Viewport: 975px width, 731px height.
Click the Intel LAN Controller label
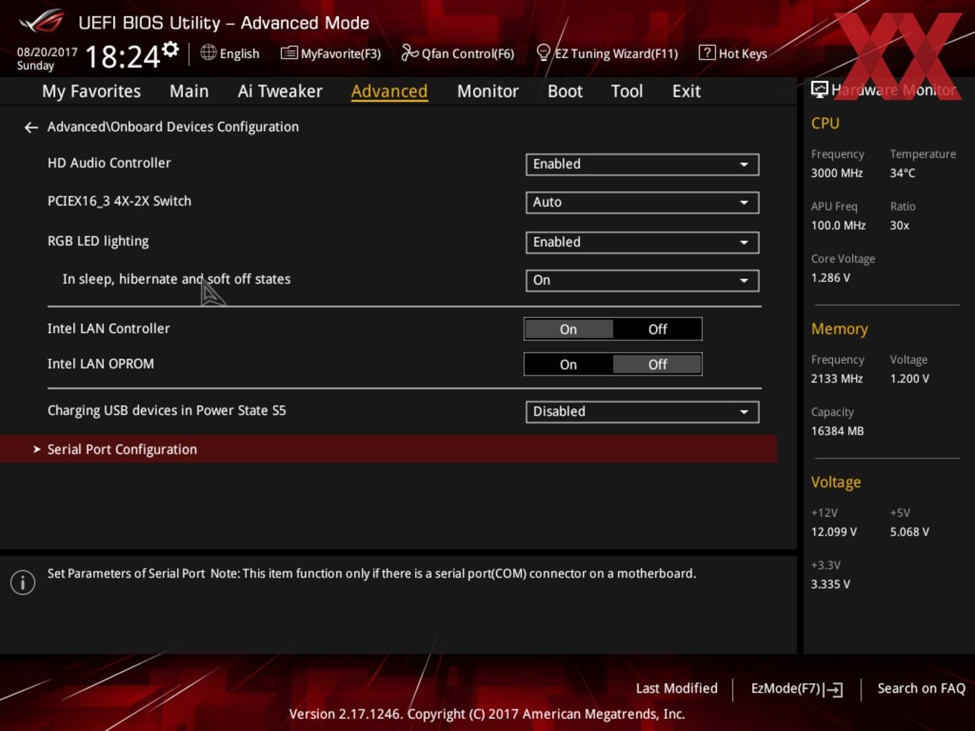[x=108, y=328]
